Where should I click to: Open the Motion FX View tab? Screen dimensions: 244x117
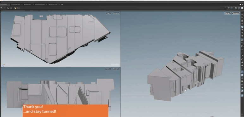point(53,4)
